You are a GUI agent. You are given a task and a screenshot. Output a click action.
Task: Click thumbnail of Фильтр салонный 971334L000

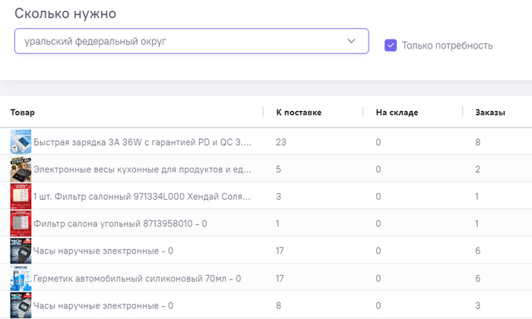21,197
